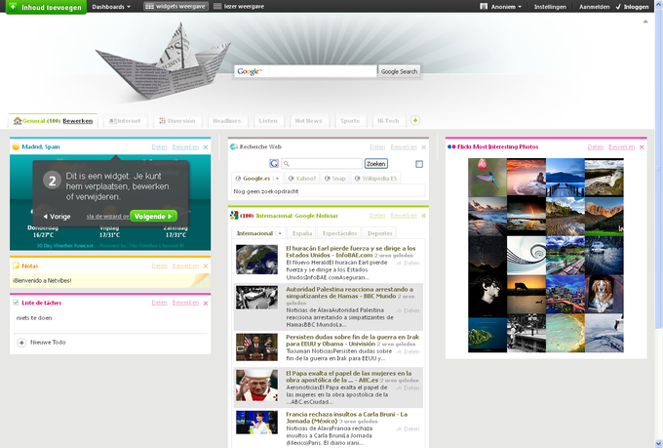Switch to widgets weergave view
The height and width of the screenshot is (448, 663).
(175, 7)
